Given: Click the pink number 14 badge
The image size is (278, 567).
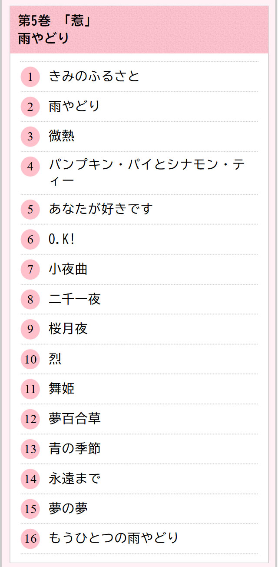Looking at the screenshot, I should point(30,479).
